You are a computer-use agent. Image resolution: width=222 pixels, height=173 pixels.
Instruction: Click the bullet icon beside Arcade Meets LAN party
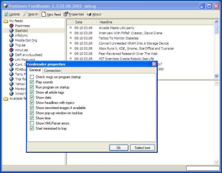click(x=71, y=27)
